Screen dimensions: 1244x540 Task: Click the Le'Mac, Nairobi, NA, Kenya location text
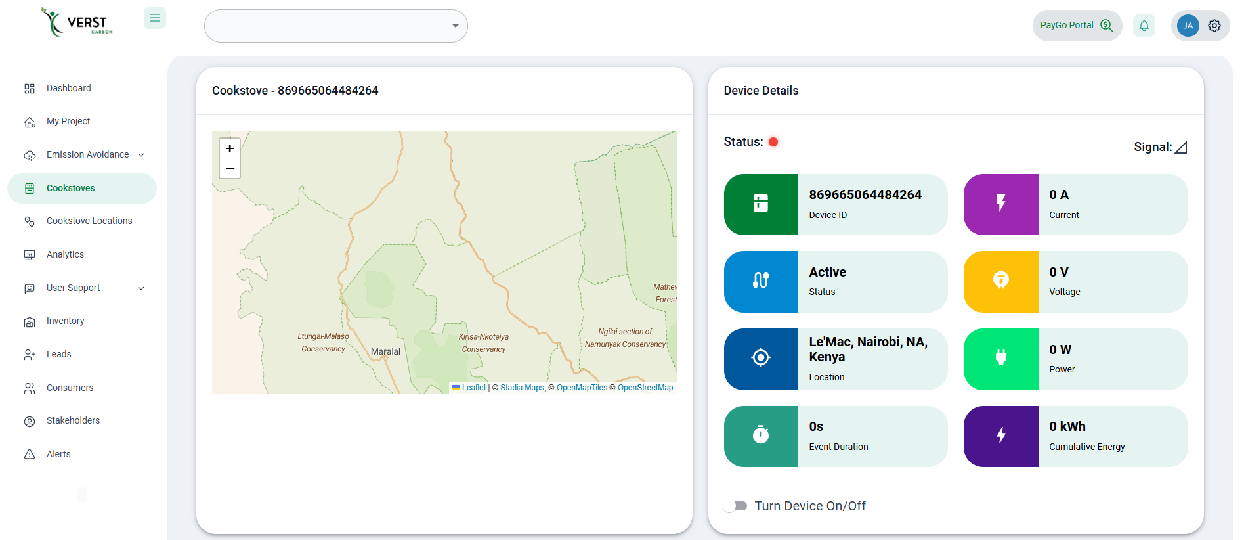pos(868,349)
